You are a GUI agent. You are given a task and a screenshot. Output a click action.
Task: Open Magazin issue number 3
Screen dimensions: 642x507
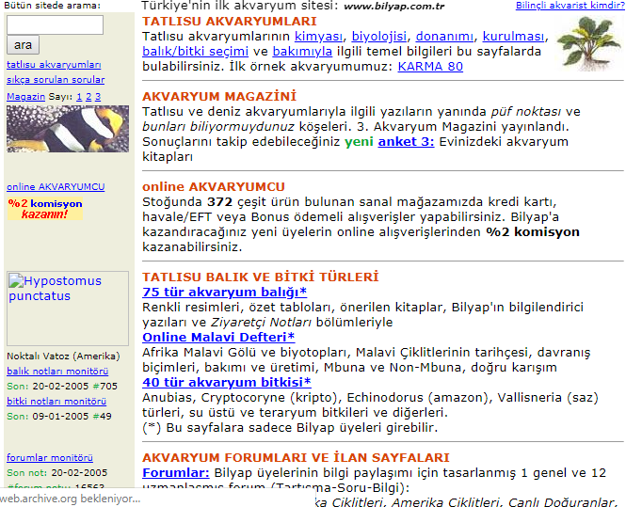point(98,97)
